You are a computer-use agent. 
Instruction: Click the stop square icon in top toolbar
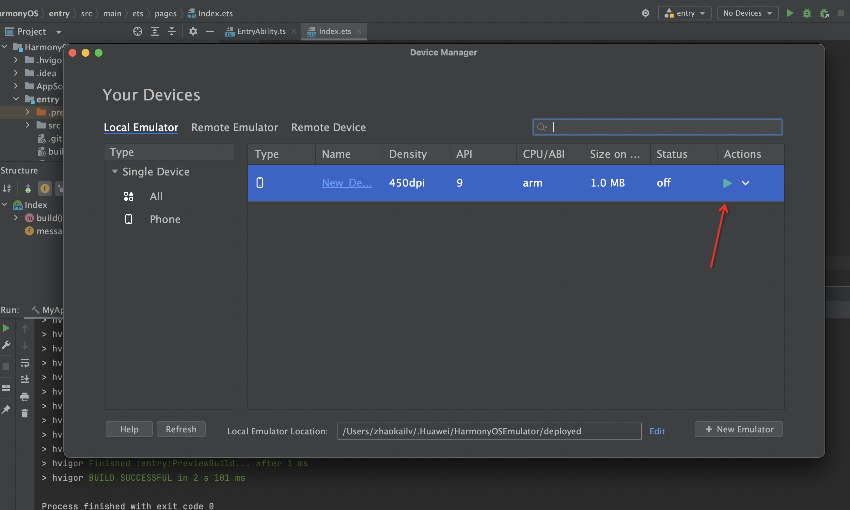tap(841, 13)
